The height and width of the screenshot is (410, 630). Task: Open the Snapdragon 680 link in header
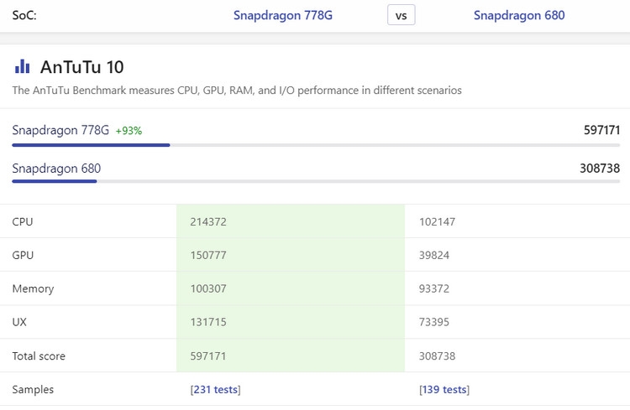tap(519, 15)
